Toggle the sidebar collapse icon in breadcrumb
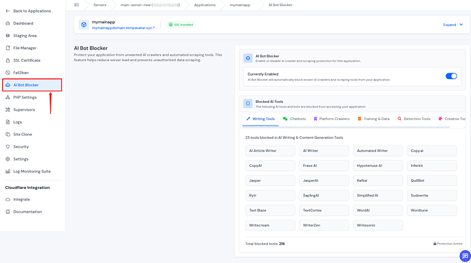Image resolution: width=471 pixels, height=263 pixels. [x=76, y=5]
